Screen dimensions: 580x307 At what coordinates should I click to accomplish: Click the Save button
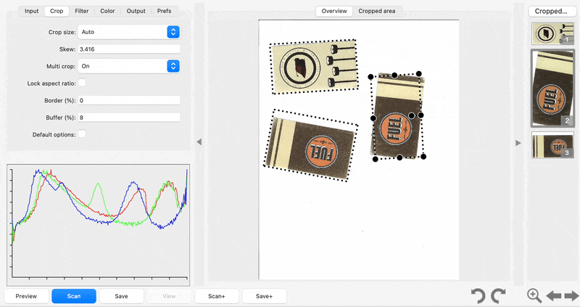[121, 296]
